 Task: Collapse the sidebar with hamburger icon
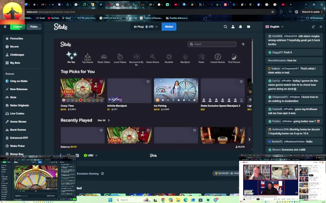(x=5, y=27)
